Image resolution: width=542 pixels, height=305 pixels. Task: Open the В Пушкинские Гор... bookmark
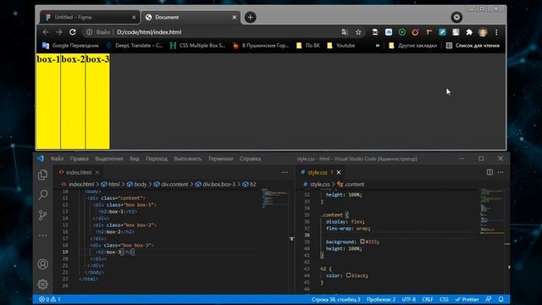[x=261, y=46]
